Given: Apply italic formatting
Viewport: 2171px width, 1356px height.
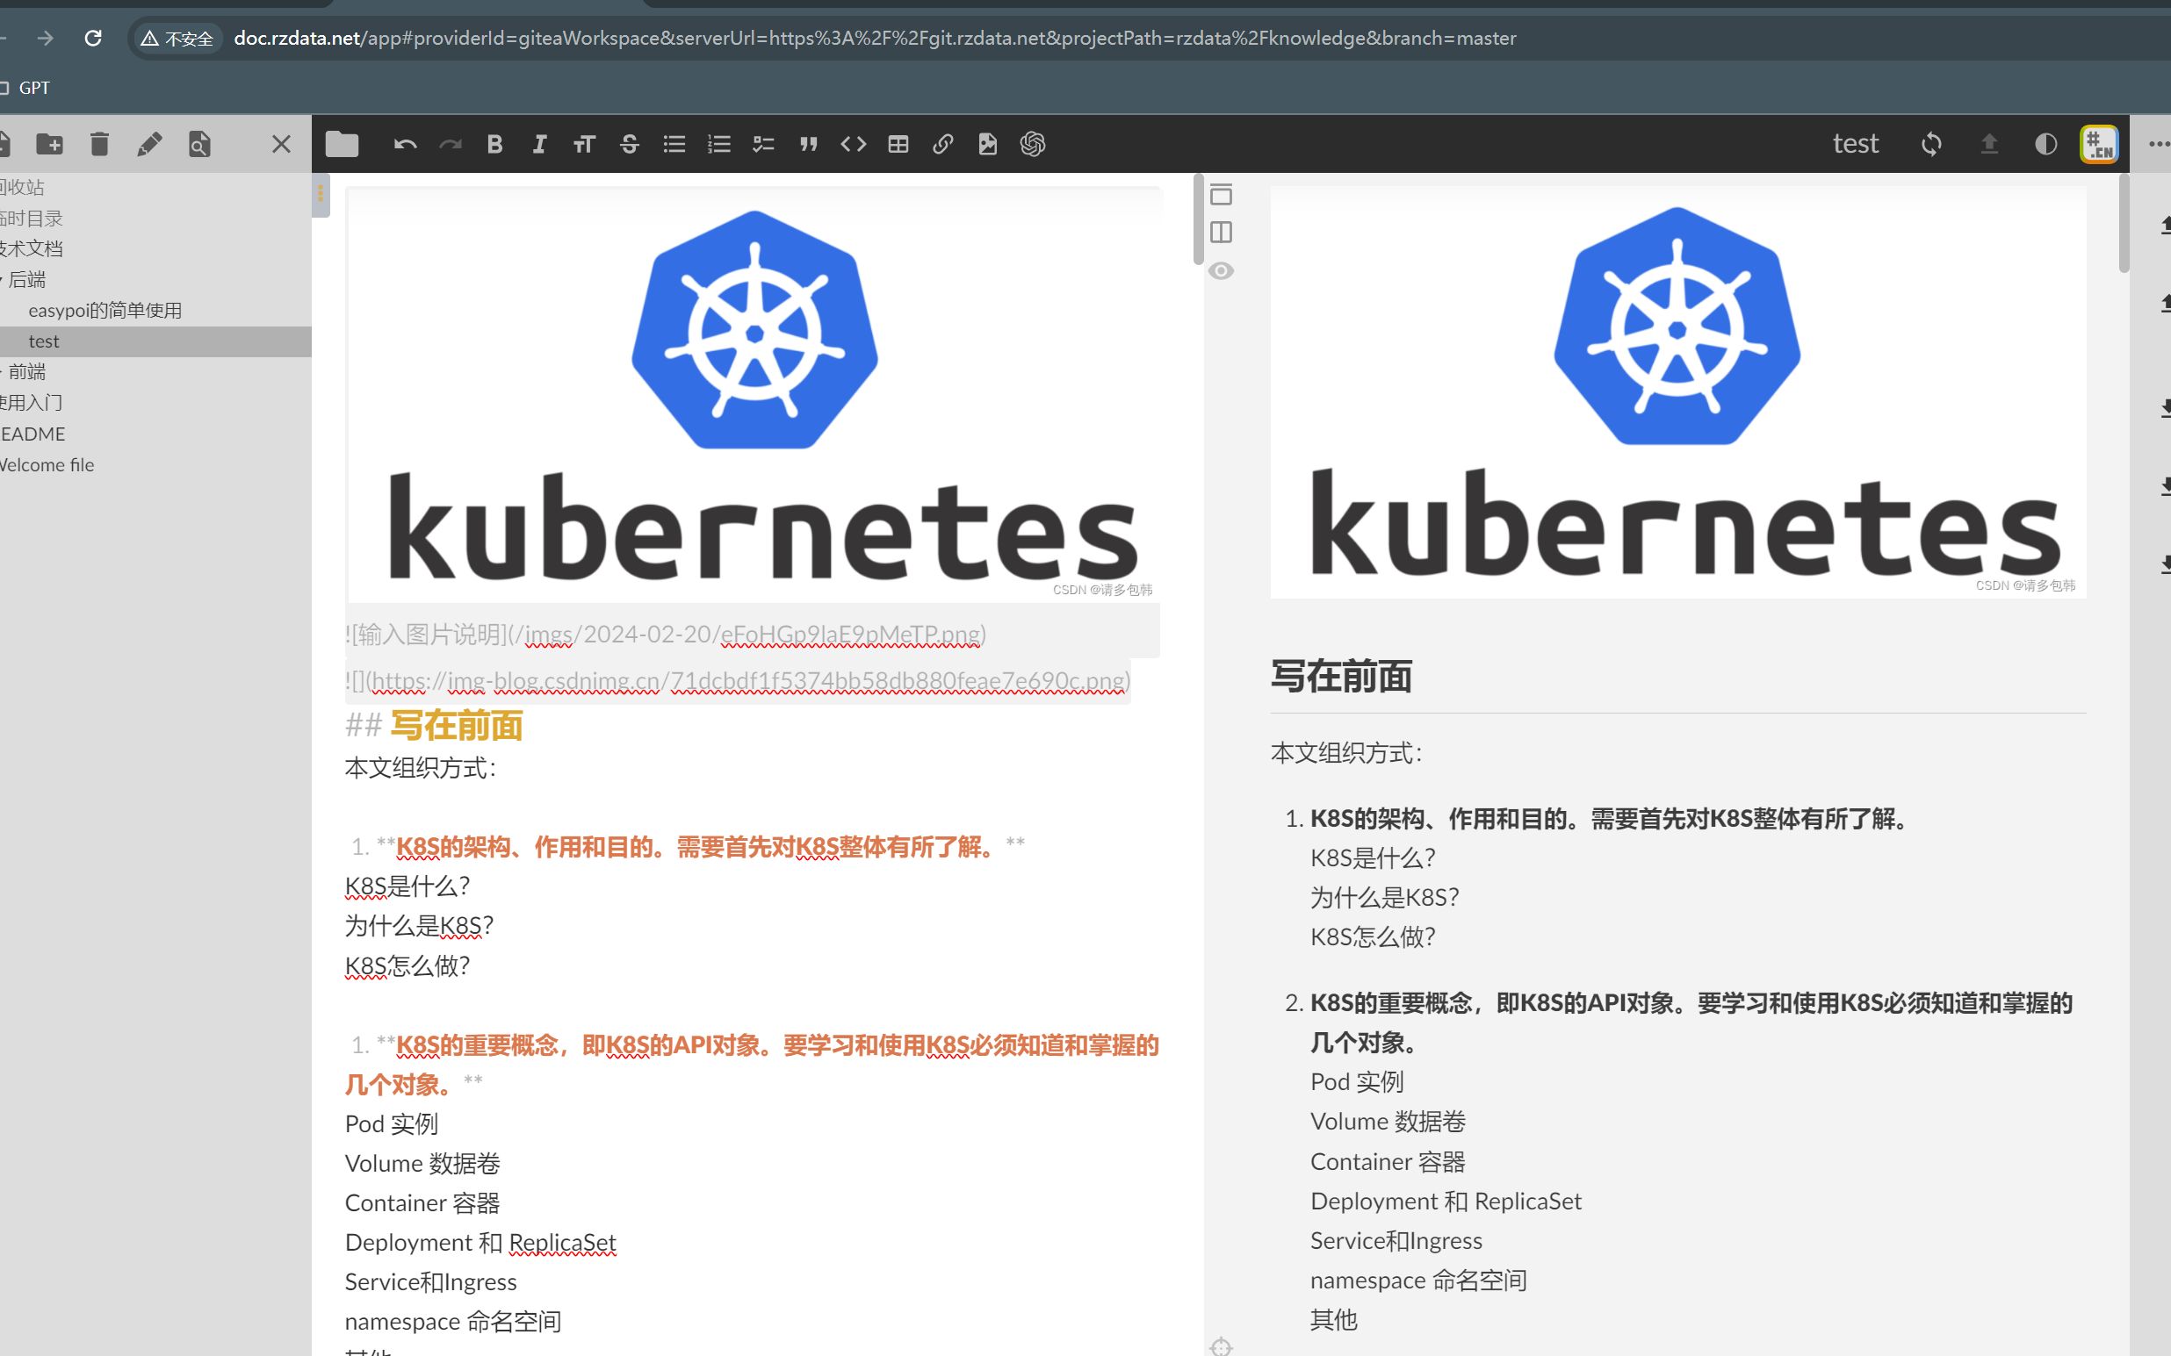Looking at the screenshot, I should tap(539, 143).
